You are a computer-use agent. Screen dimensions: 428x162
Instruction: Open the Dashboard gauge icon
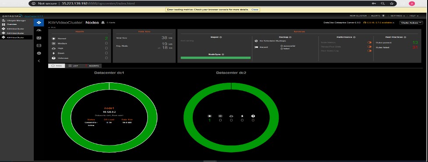39,30
